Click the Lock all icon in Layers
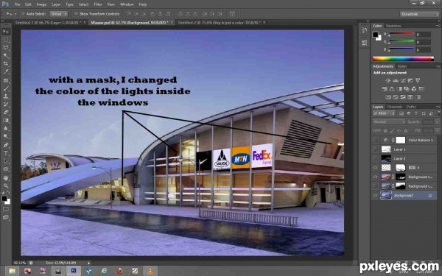 pyautogui.click(x=406, y=131)
